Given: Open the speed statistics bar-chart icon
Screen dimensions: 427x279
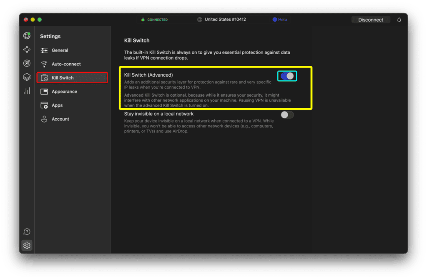Looking at the screenshot, I should coord(27,90).
